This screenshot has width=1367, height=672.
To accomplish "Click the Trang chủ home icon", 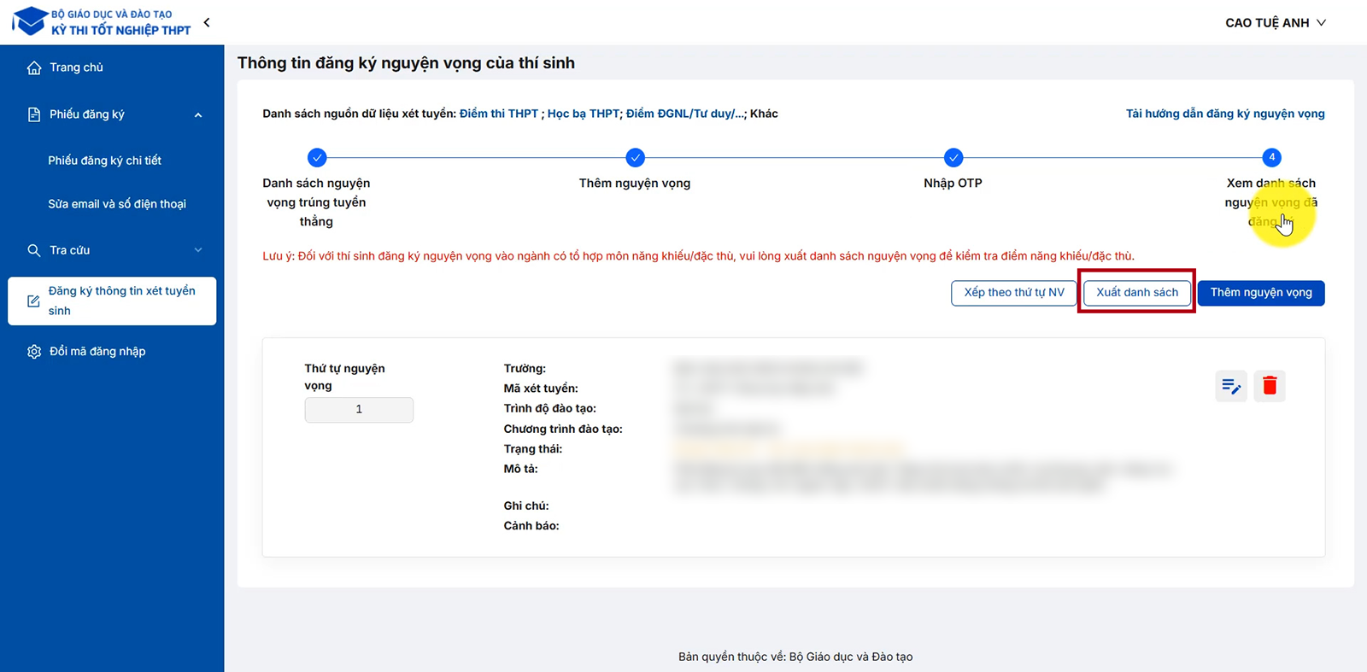I will point(34,67).
